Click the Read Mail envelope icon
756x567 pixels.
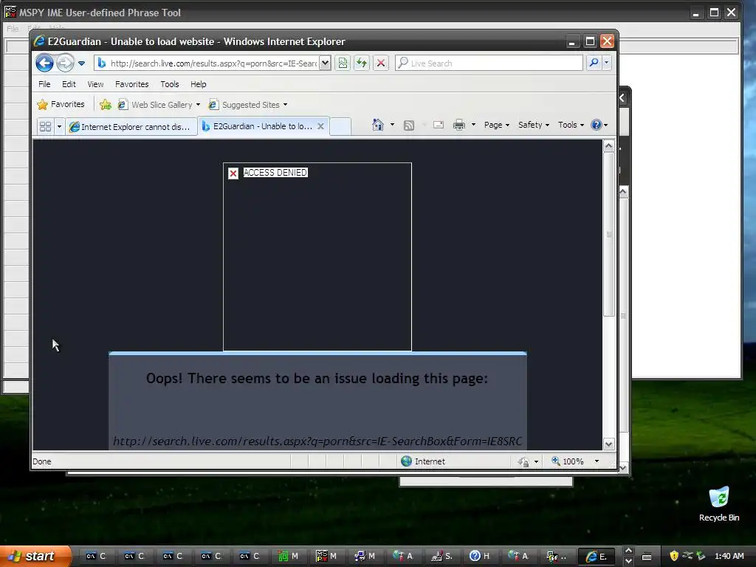click(439, 125)
